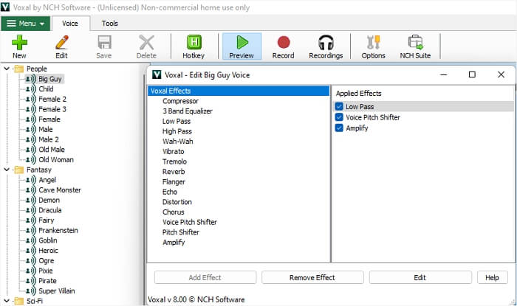Select Echo effect

[170, 192]
